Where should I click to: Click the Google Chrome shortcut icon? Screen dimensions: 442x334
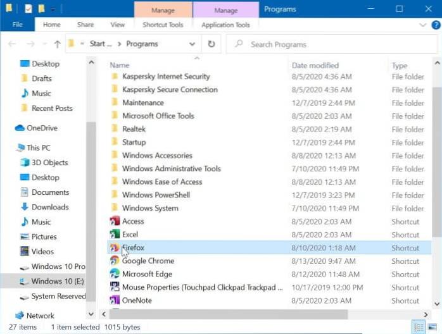[115, 261]
